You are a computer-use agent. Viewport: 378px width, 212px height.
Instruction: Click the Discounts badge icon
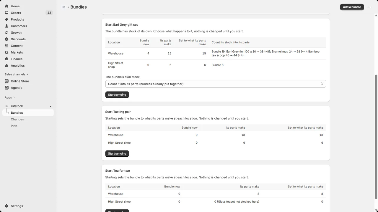[x=6, y=39]
